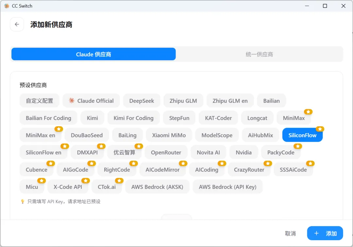353x247 pixels.
Task: Choose RightCode preset
Action: [x=117, y=169]
